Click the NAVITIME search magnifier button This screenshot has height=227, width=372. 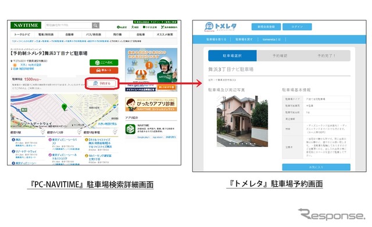pos(95,26)
